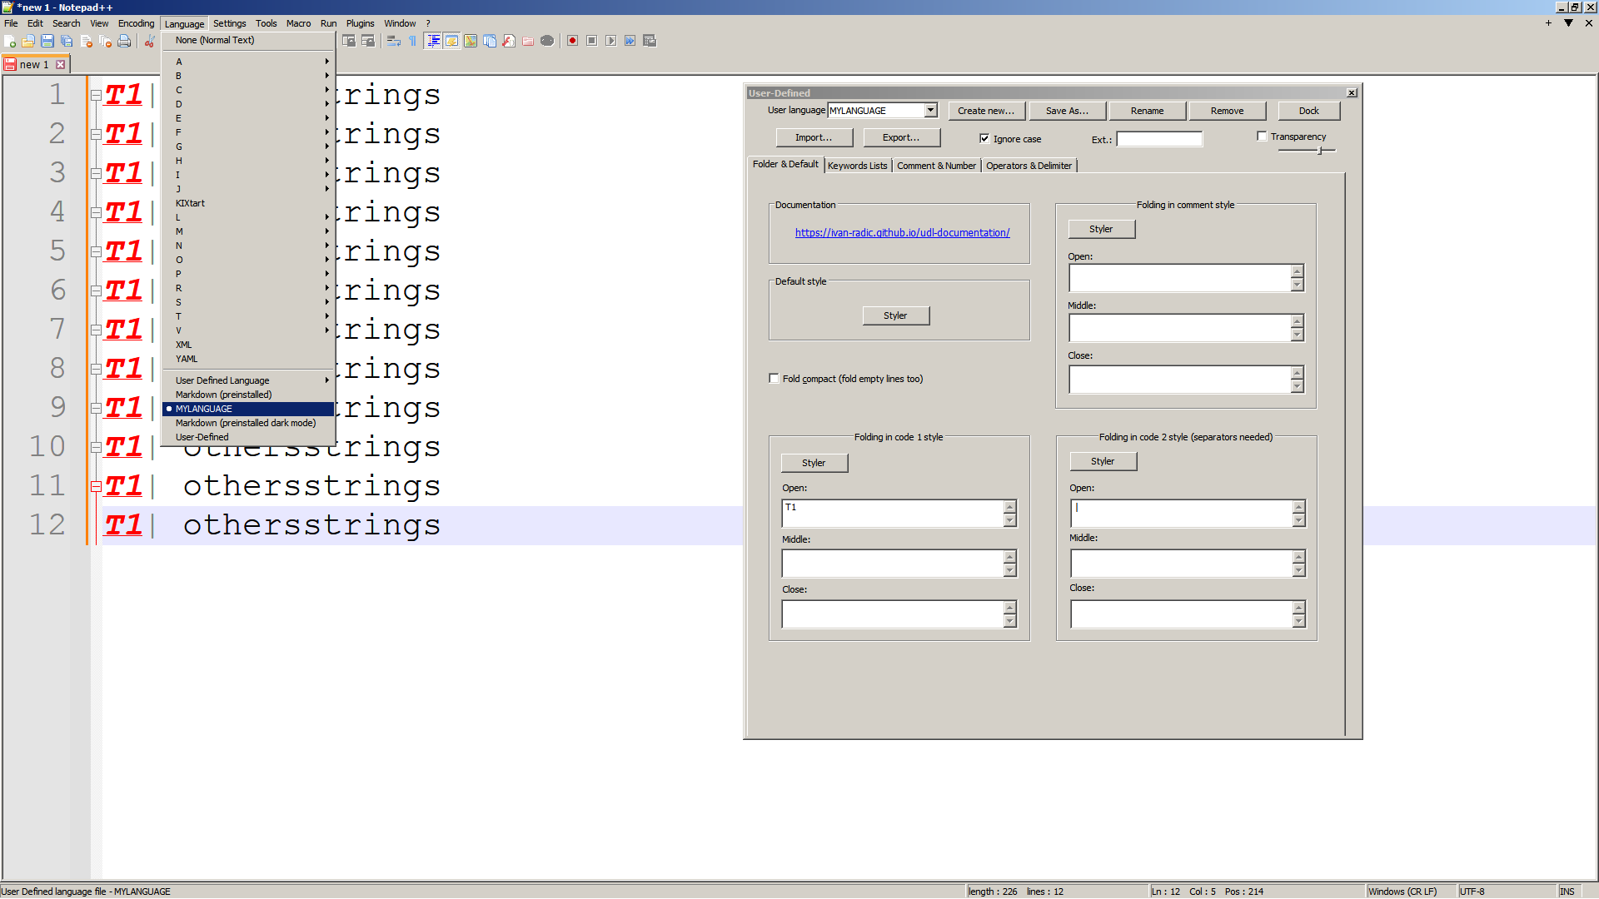The image size is (1599, 899).
Task: Open the User language MYLANGUAGE dropdown
Action: (x=930, y=110)
